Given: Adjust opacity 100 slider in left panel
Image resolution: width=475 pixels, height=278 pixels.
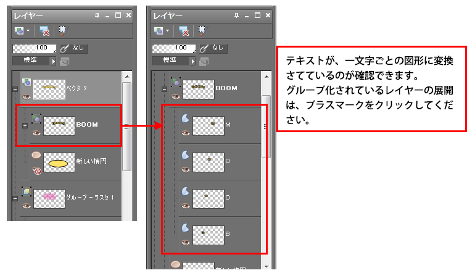Looking at the screenshot, I should (x=34, y=48).
